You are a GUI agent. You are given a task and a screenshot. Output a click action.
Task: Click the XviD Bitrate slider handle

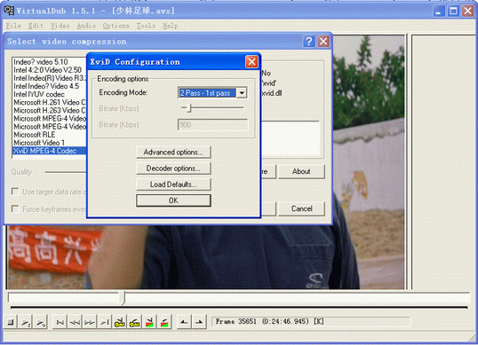[189, 107]
